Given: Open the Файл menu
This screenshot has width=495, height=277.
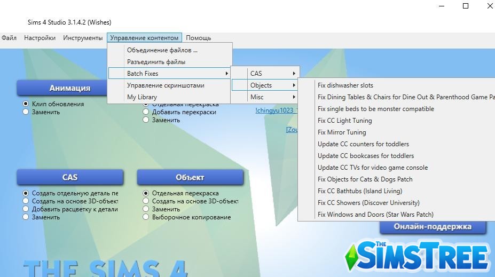Looking at the screenshot, I should pyautogui.click(x=9, y=38).
